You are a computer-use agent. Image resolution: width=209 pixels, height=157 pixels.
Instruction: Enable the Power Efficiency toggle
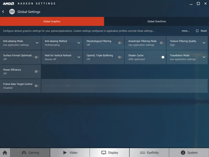tap(37, 72)
